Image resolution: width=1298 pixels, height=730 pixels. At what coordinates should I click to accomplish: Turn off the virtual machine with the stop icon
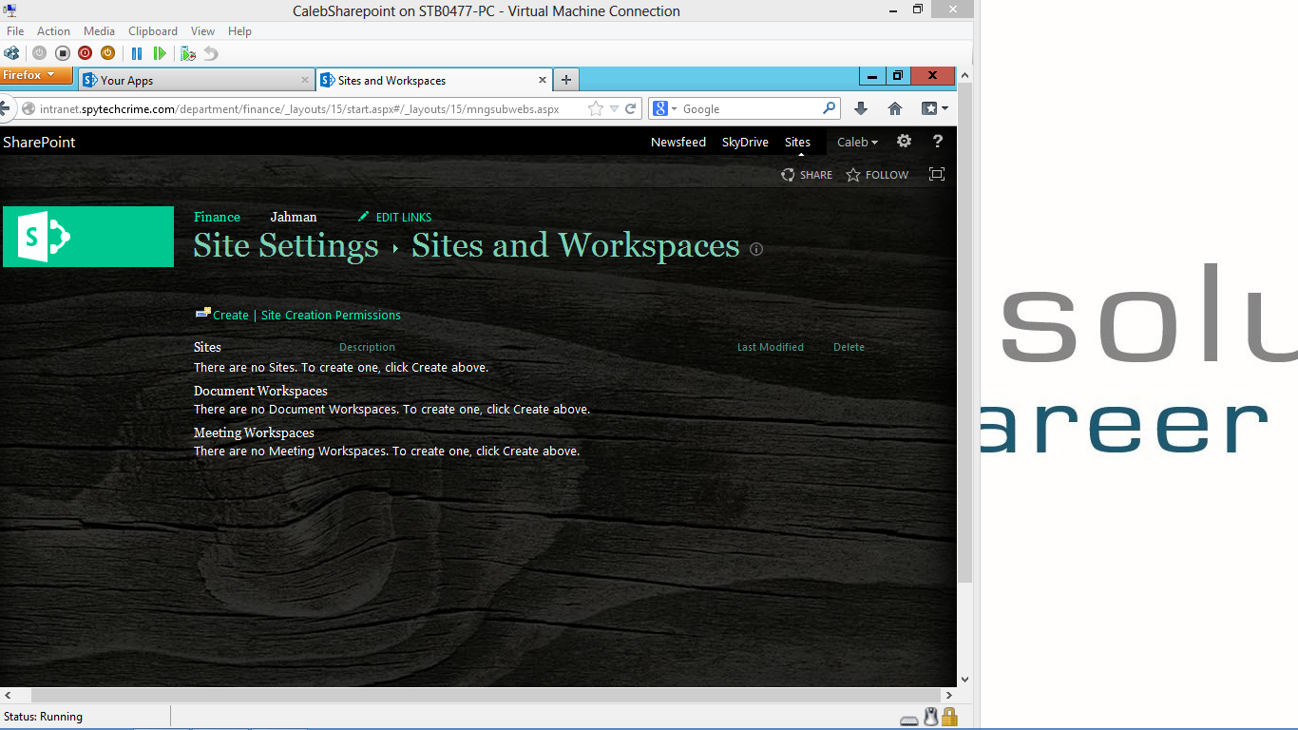tap(62, 53)
